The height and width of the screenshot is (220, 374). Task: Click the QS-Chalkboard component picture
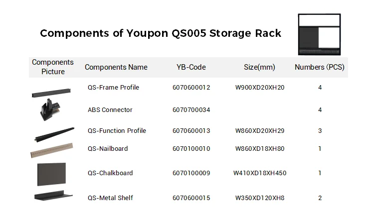(x=51, y=174)
